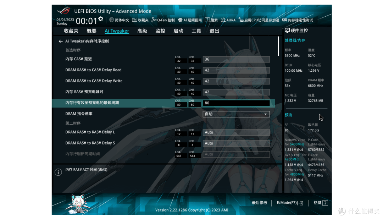The height and width of the screenshot is (219, 383).
Task: Click the vertical scrollbar of the settings list
Action: pyautogui.click(x=278, y=46)
